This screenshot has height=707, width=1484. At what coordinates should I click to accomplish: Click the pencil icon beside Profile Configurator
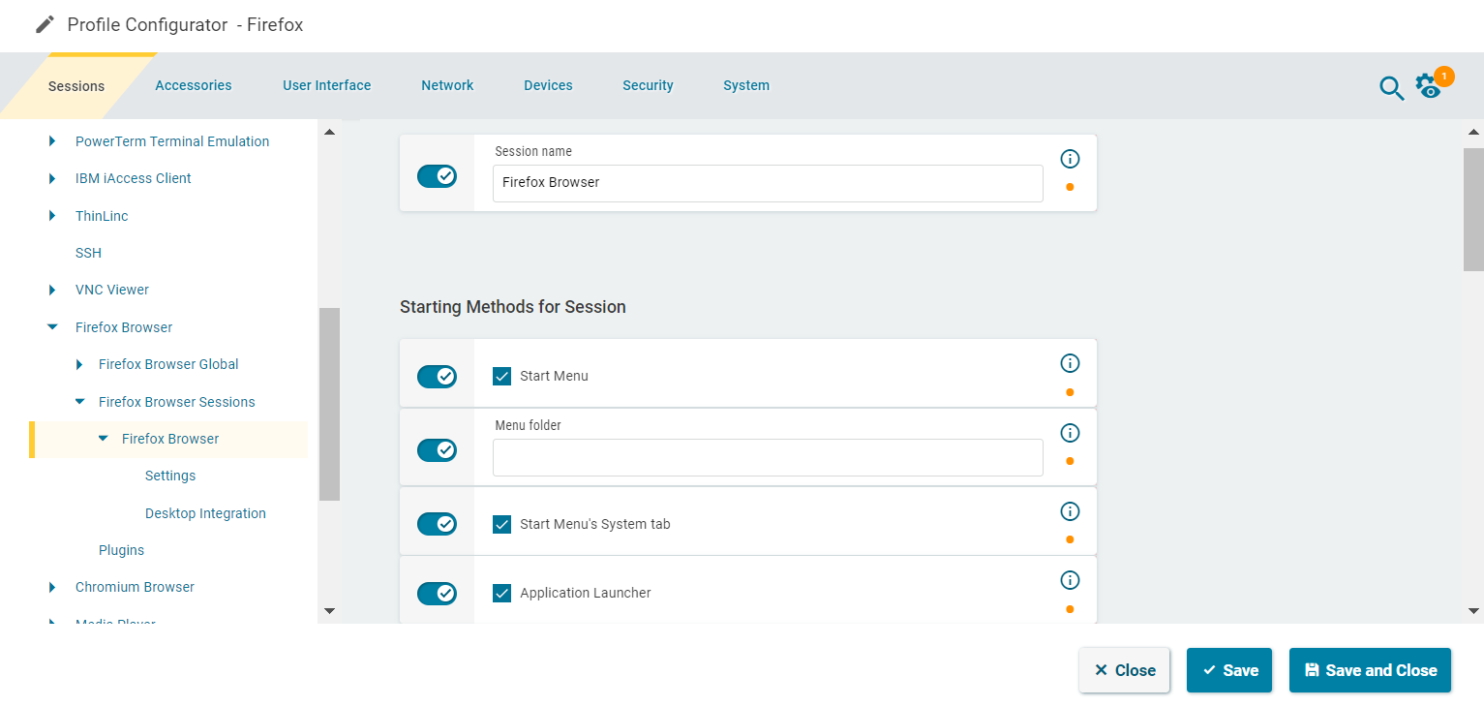click(45, 25)
